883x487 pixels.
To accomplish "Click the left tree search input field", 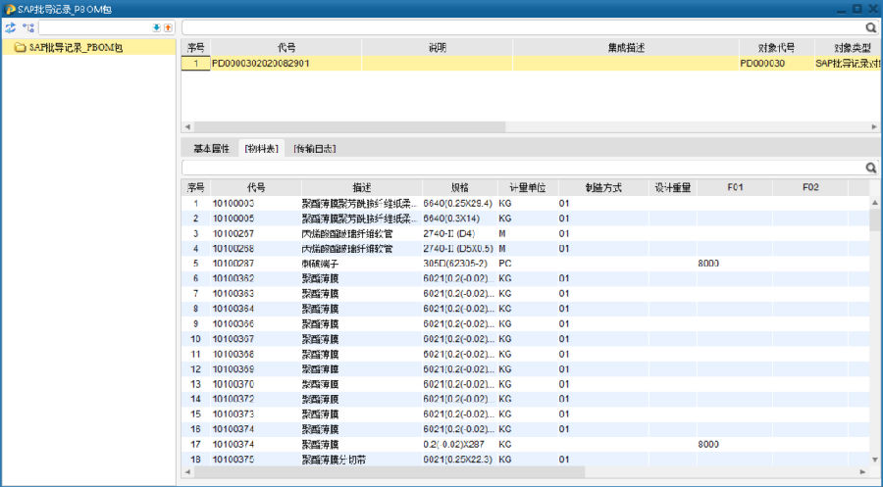I will coord(93,28).
